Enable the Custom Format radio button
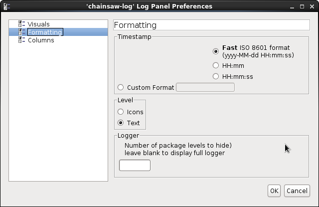Image resolution: width=319 pixels, height=207 pixels. (x=121, y=87)
